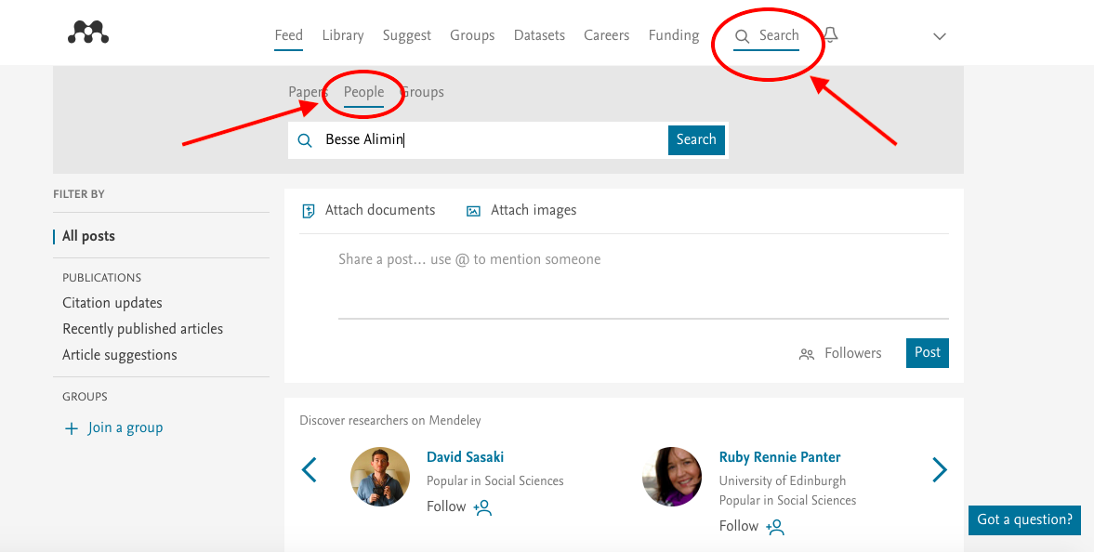
Task: Click the plus icon beside Join a group
Action: point(72,428)
